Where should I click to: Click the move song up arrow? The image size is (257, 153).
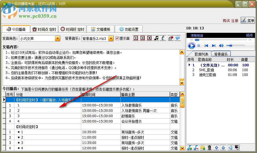click(x=216, y=148)
